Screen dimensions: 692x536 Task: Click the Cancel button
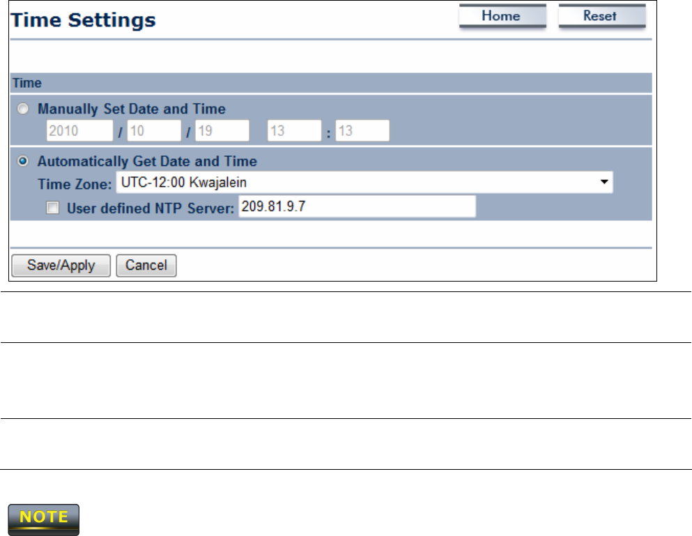[x=146, y=266]
